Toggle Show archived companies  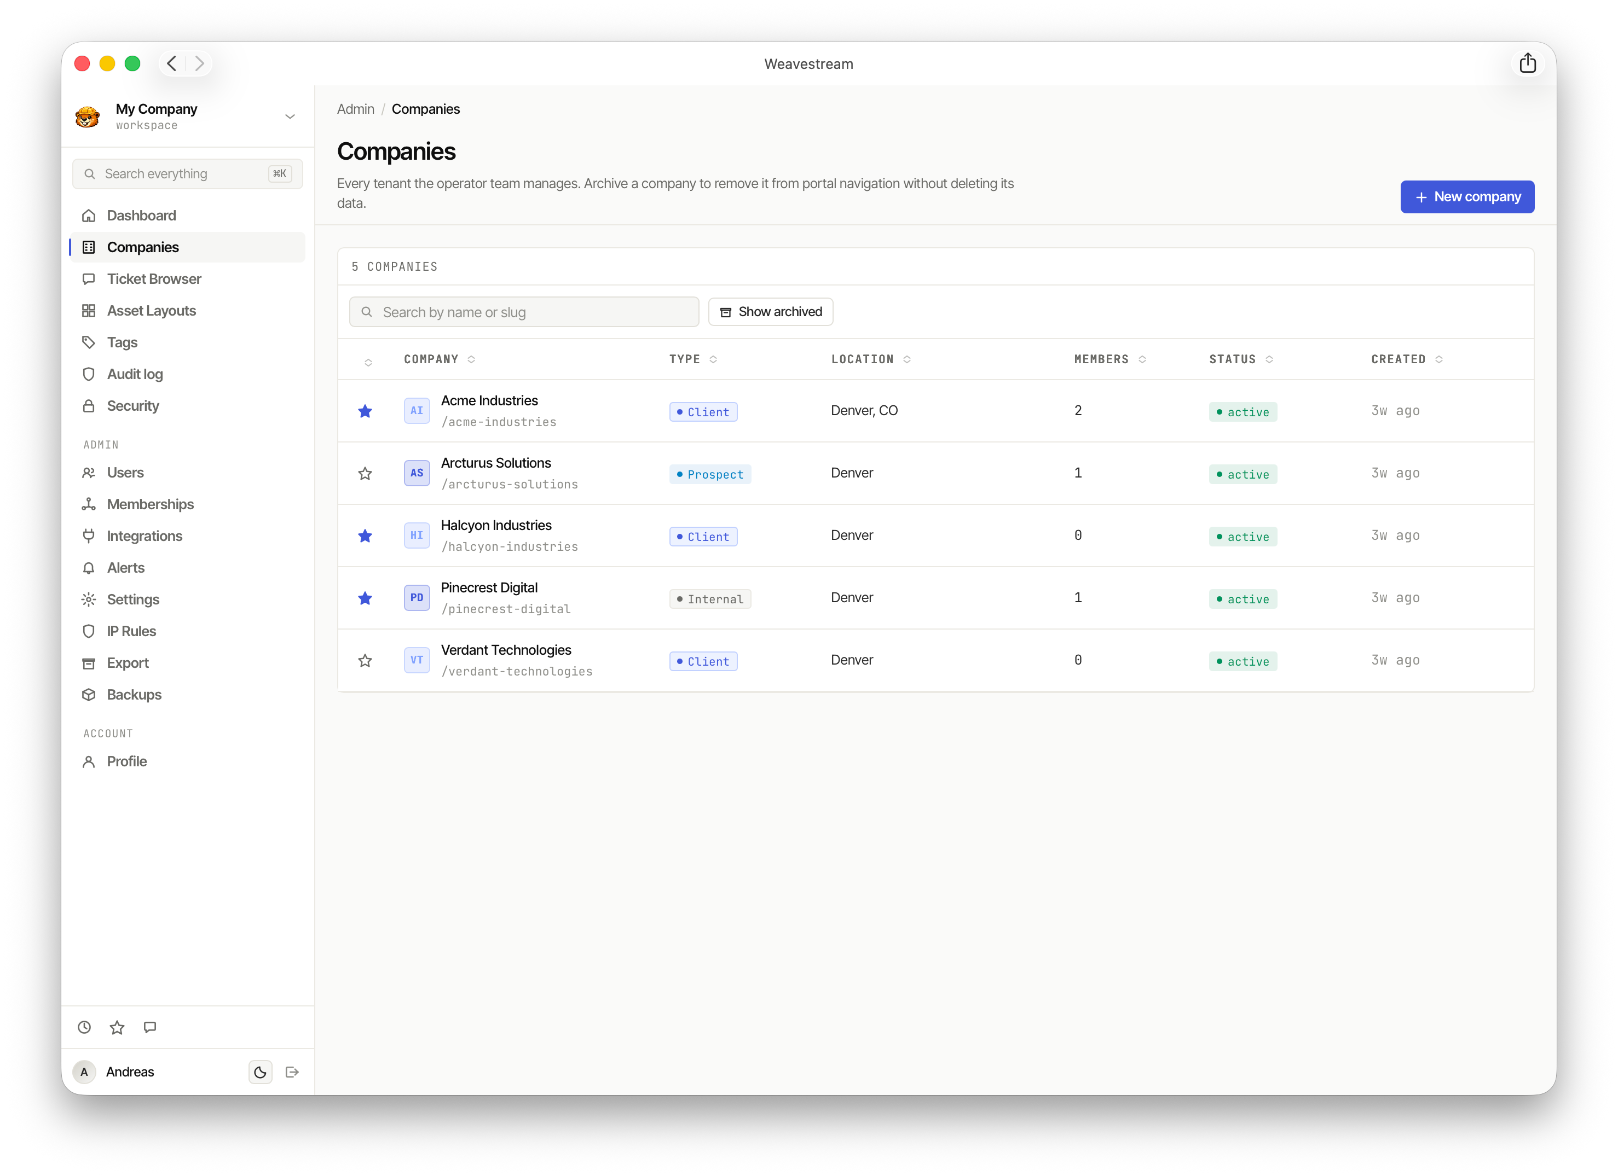[x=771, y=312]
